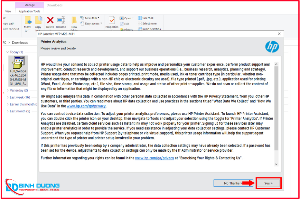Screen dimensions: 300x199
Task: Click the No Thanks button
Action: point(233,183)
